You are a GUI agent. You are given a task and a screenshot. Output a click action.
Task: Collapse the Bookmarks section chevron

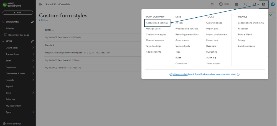[3, 22]
